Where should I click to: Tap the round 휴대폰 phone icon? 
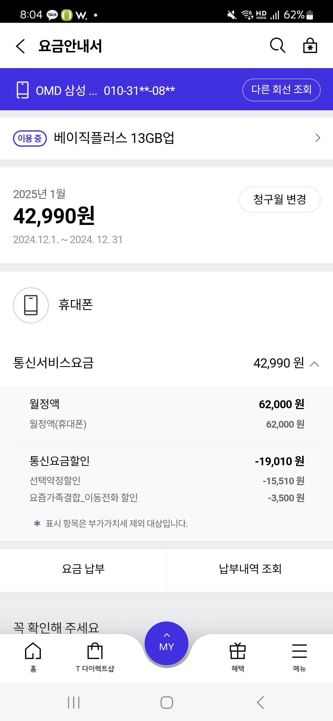tap(31, 305)
